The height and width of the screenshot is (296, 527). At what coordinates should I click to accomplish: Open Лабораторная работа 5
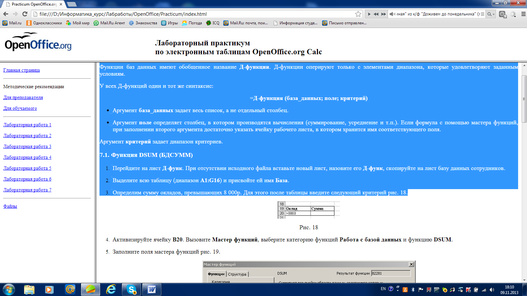coord(27,168)
